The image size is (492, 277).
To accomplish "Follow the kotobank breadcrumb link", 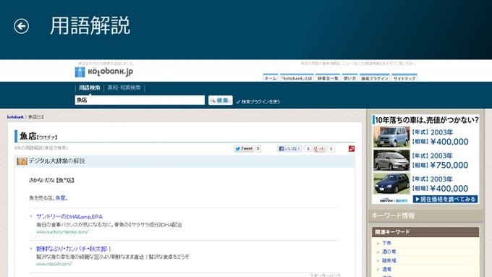I will coord(15,117).
